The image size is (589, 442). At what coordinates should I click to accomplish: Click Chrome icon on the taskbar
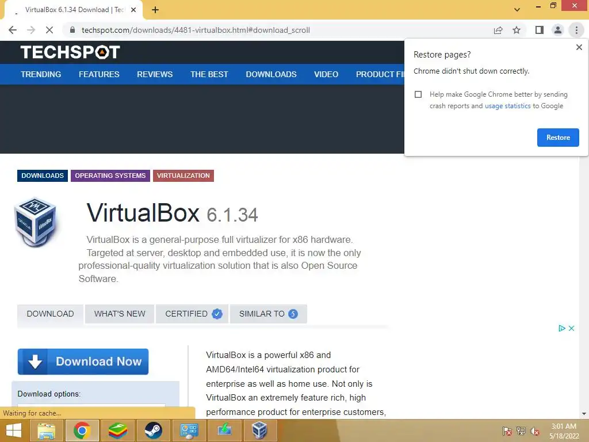click(x=82, y=430)
